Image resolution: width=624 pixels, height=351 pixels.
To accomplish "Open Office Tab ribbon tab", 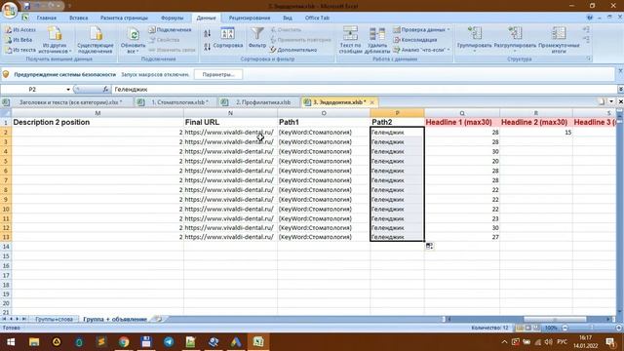I will pyautogui.click(x=317, y=18).
